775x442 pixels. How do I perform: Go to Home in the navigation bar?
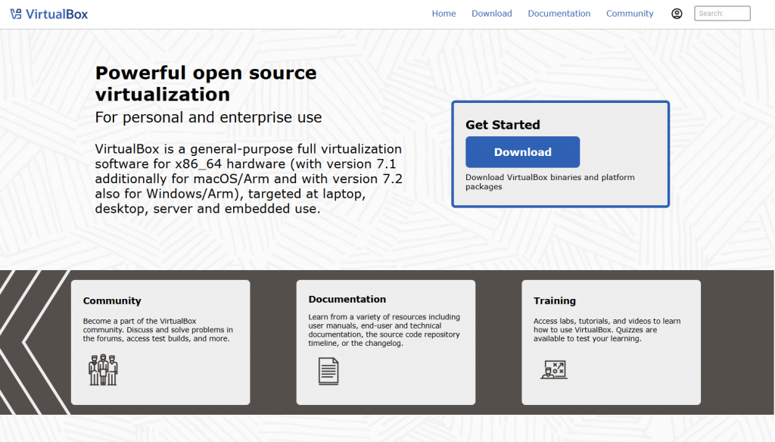[x=444, y=14]
